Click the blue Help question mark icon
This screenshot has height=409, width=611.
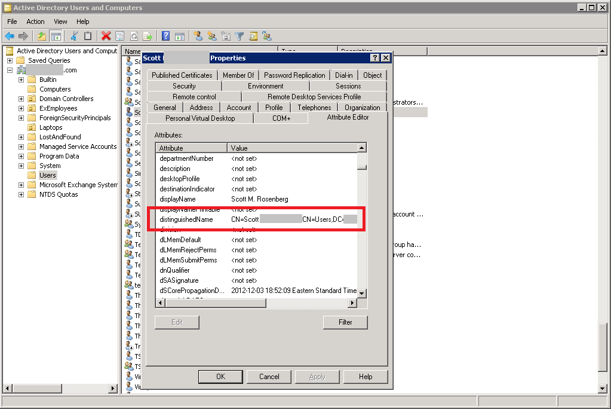(x=165, y=36)
